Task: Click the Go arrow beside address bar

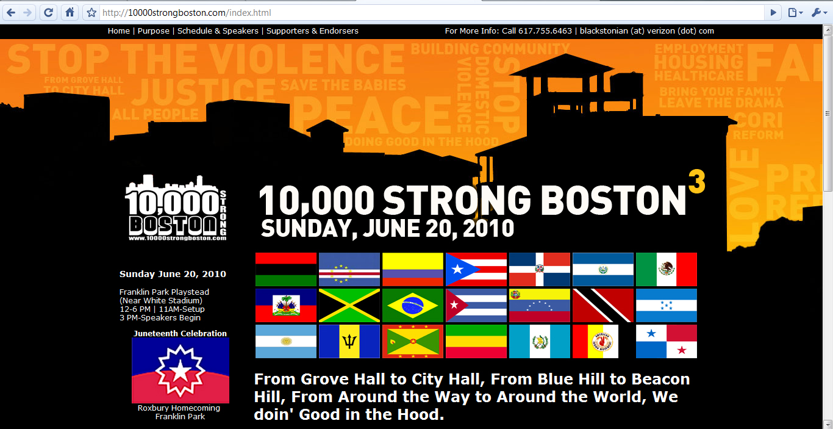Action: pos(773,12)
